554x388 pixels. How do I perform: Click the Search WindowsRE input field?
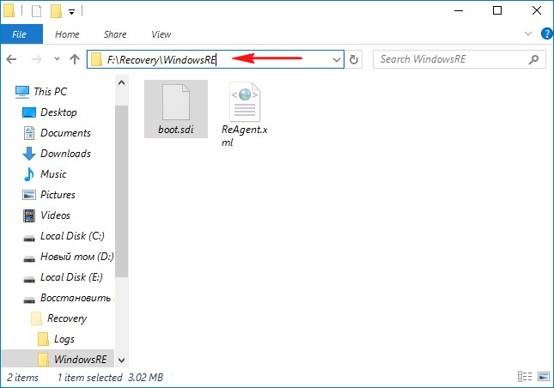pos(455,59)
